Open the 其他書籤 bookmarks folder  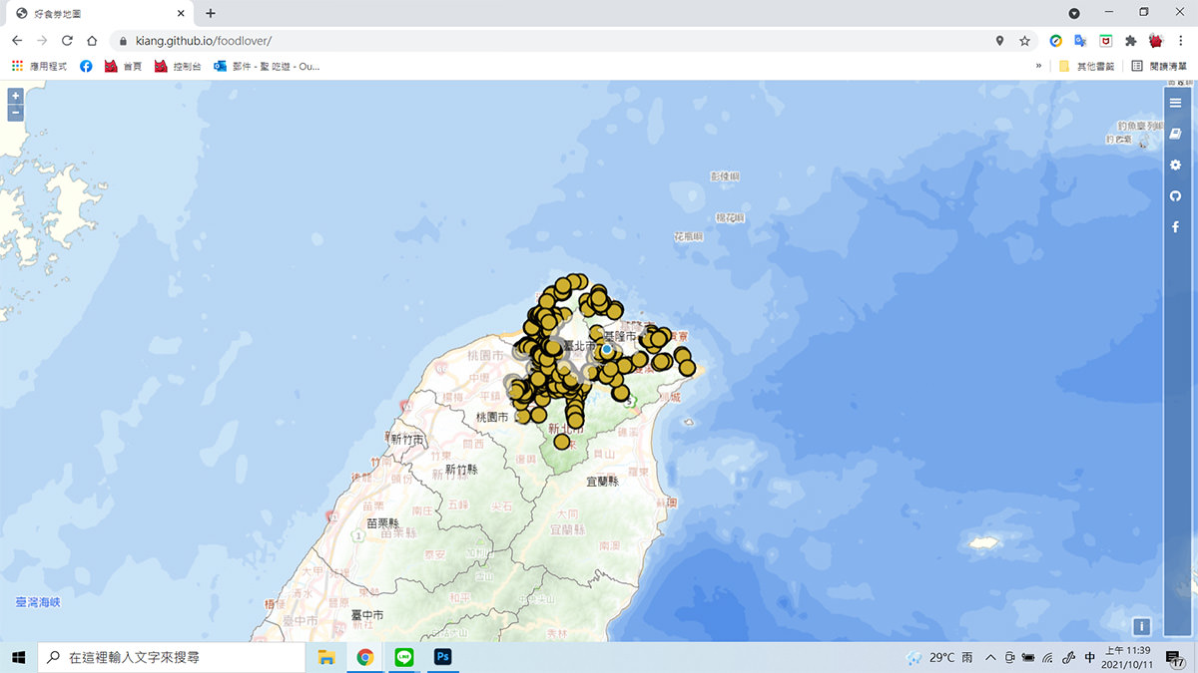coord(1086,66)
